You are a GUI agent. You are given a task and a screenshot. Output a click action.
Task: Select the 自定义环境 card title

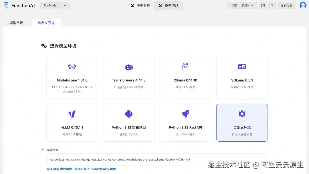(242, 127)
